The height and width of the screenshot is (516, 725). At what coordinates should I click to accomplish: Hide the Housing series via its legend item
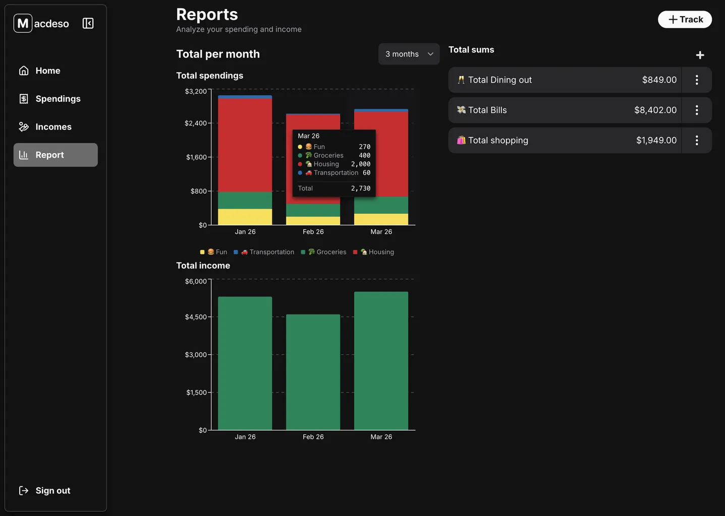[374, 252]
